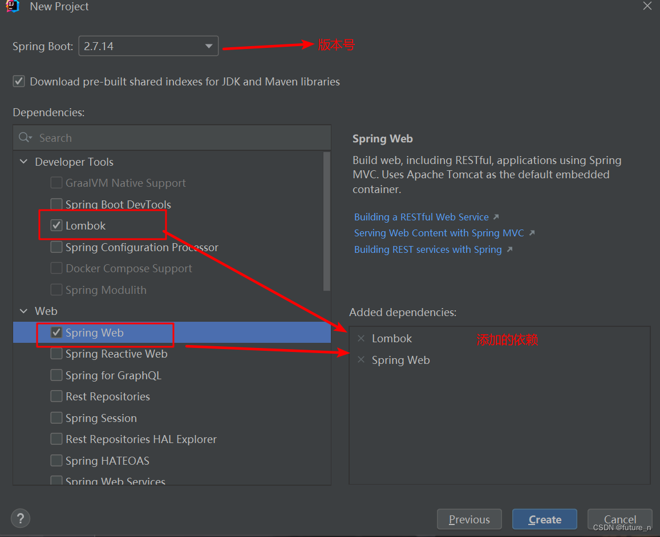Click the Create button
660x537 pixels.
click(545, 519)
